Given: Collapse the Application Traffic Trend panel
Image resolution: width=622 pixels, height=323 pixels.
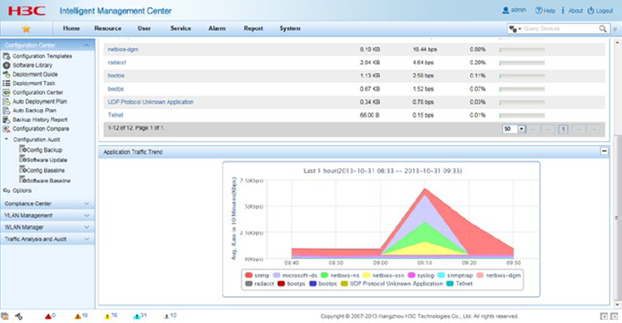Looking at the screenshot, I should click(x=604, y=151).
